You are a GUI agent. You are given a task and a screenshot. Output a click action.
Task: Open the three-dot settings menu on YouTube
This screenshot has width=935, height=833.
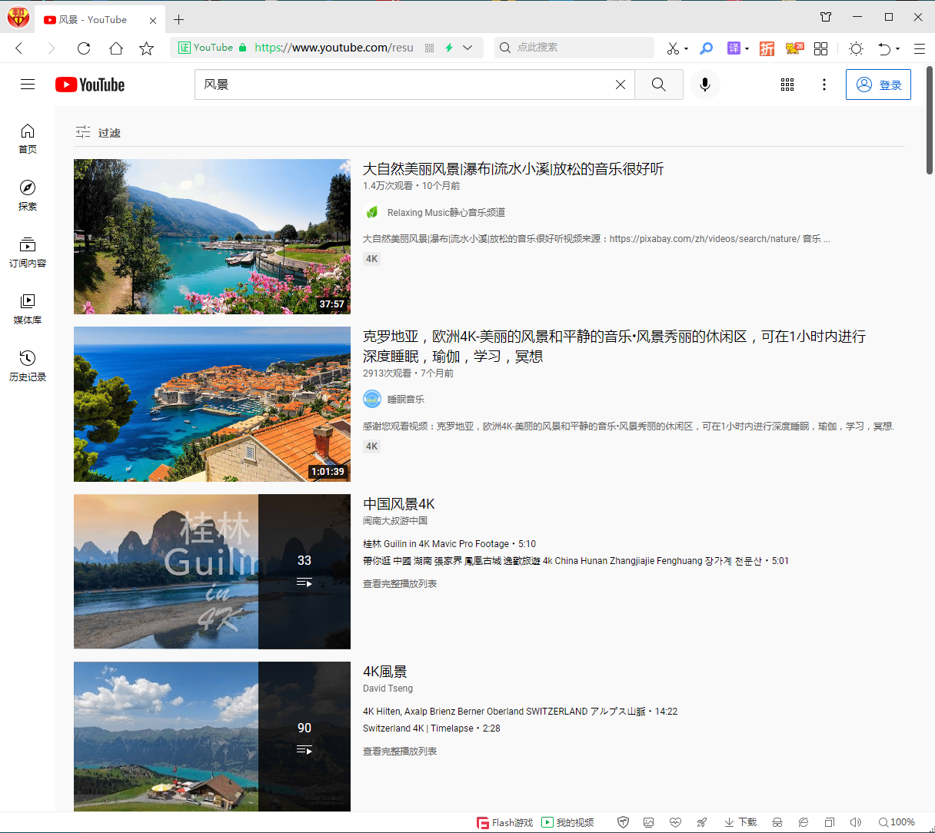click(x=824, y=85)
